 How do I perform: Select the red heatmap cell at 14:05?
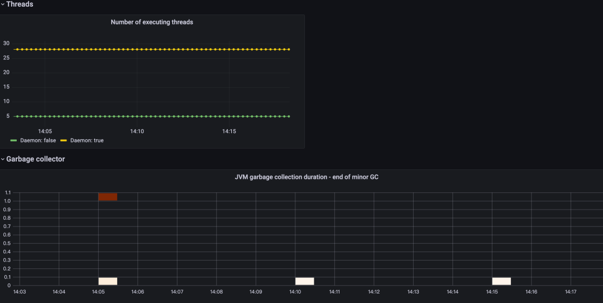pos(108,197)
